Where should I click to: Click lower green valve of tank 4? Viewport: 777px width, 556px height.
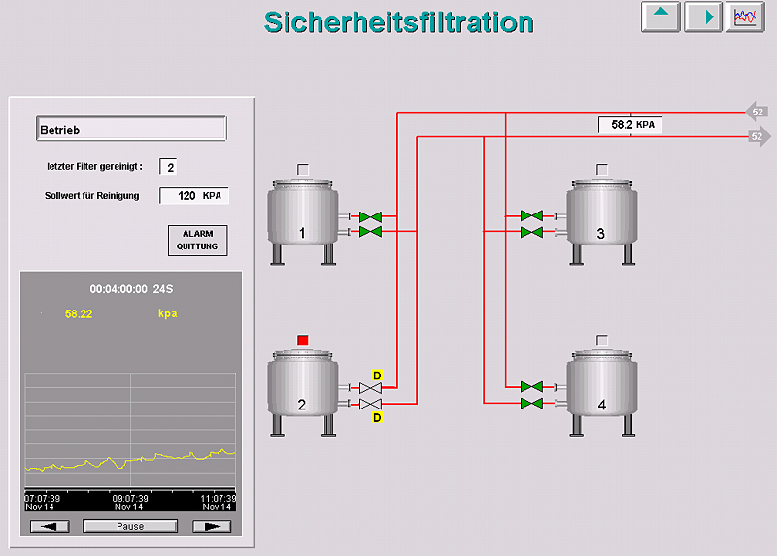(531, 402)
